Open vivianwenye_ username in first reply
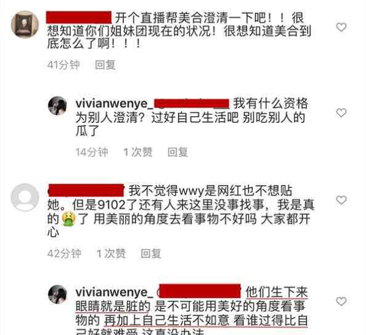The image size is (366, 335). click(115, 104)
